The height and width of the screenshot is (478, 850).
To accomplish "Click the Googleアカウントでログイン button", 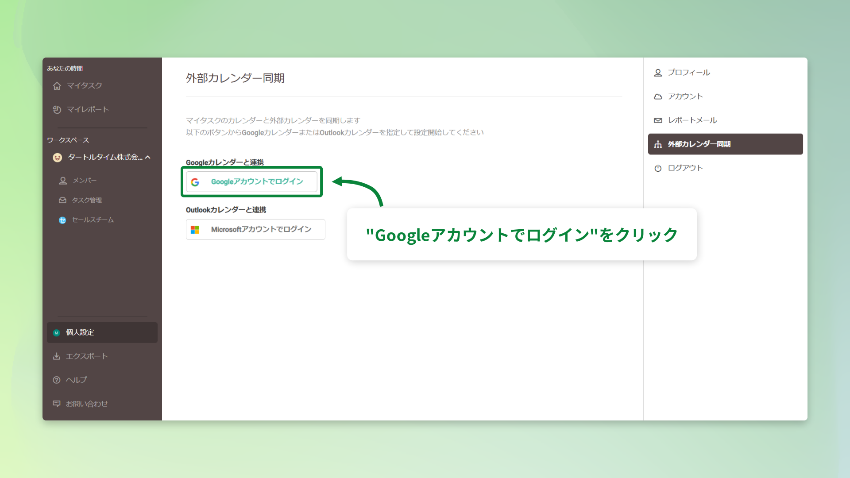I will click(251, 181).
